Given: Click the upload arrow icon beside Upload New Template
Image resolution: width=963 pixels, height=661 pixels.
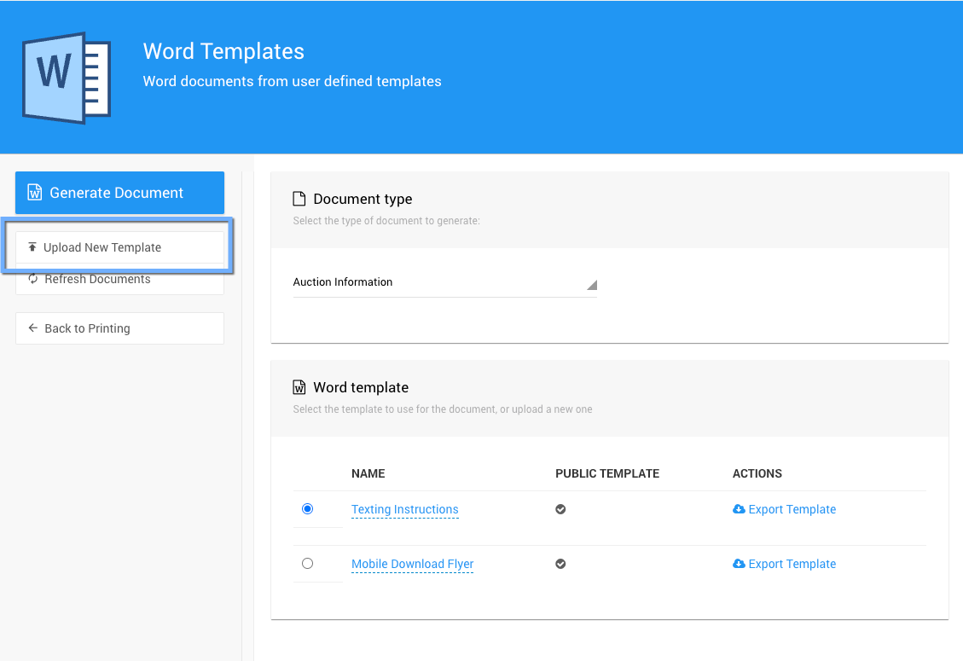Looking at the screenshot, I should click(x=32, y=247).
